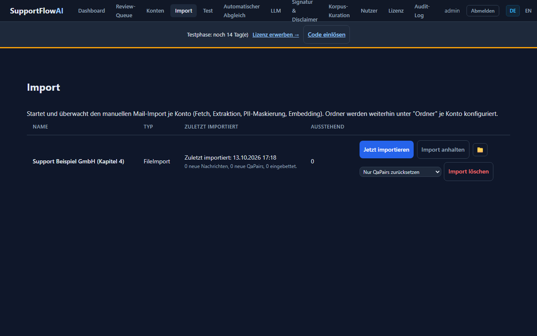Click the Abmelden button
537x336 pixels.
[x=483, y=11]
